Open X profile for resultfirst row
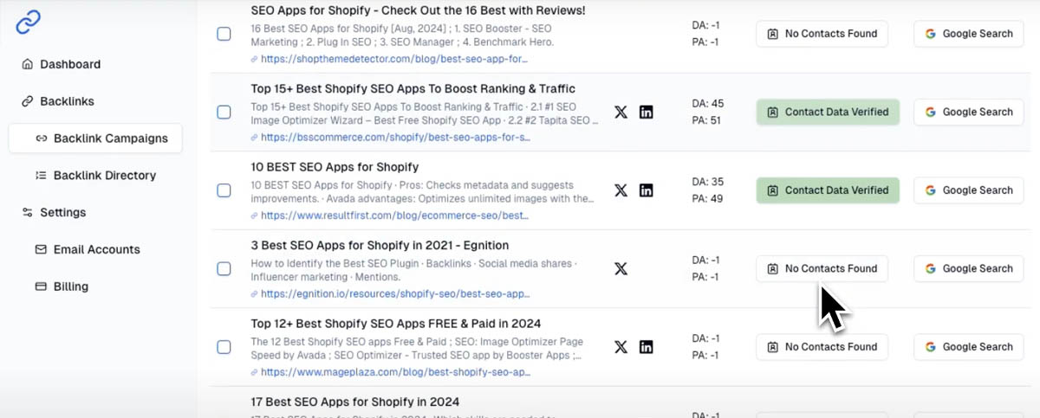Image resolution: width=1040 pixels, height=418 pixels. pyautogui.click(x=621, y=190)
